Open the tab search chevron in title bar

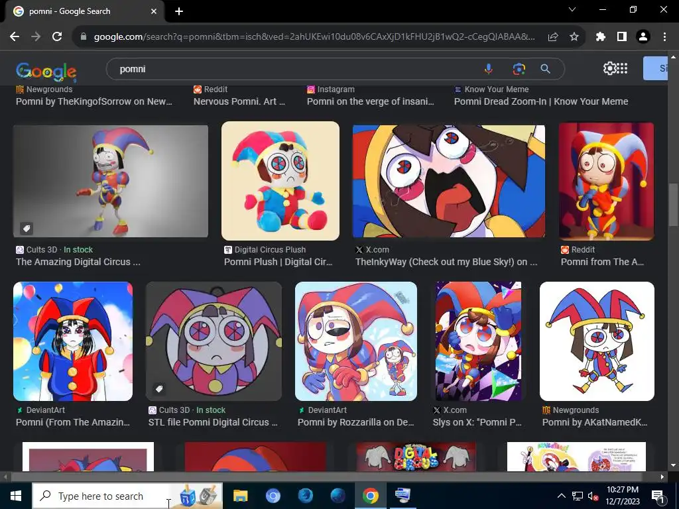(572, 9)
